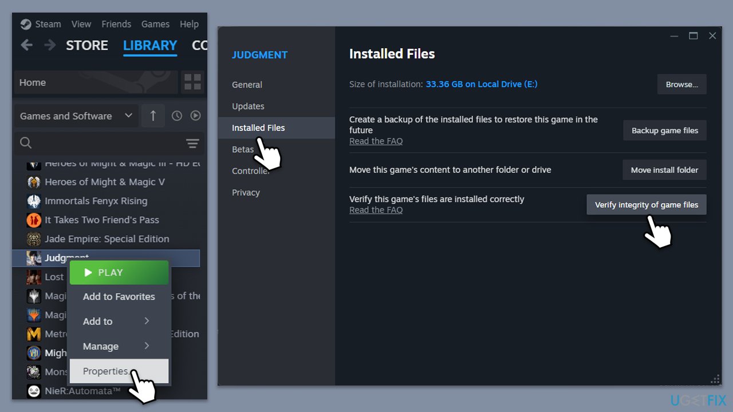
Task: Select Jade Empire: Special Edition
Action: (x=106, y=239)
